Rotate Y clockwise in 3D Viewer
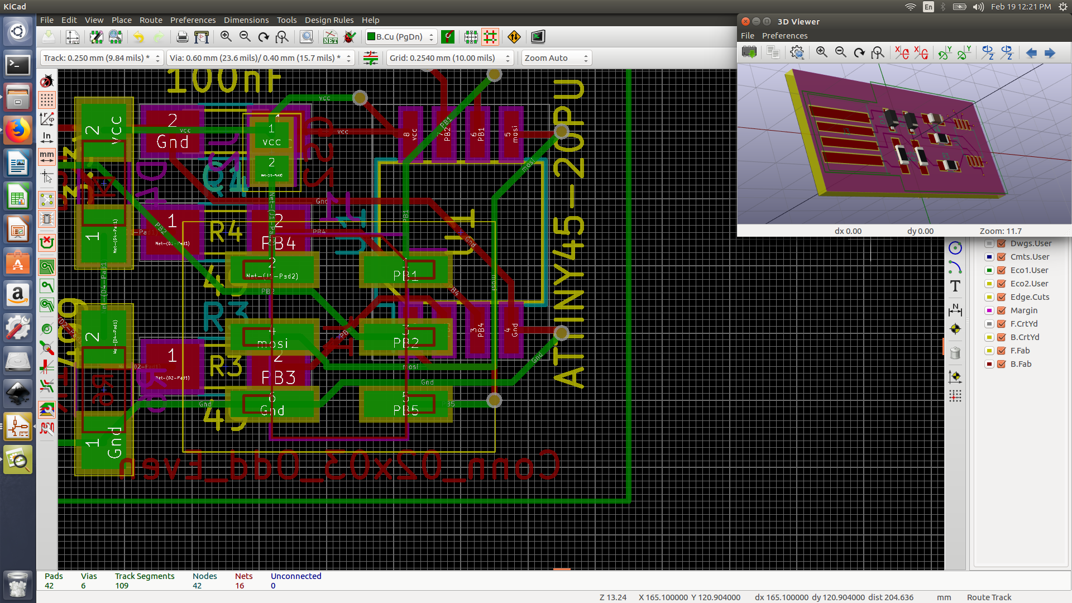1072x603 pixels. click(x=945, y=52)
